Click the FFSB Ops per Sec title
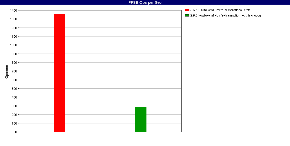 (x=145, y=3)
